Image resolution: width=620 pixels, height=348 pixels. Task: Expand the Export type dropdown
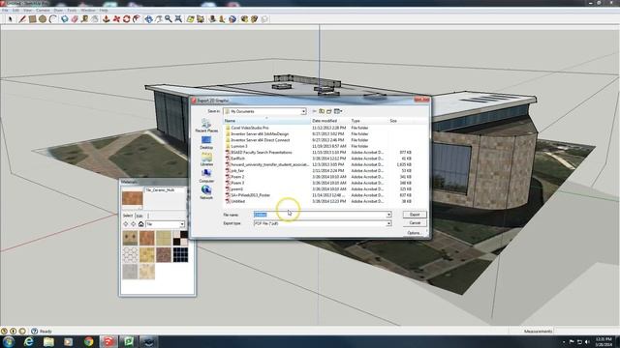point(388,223)
